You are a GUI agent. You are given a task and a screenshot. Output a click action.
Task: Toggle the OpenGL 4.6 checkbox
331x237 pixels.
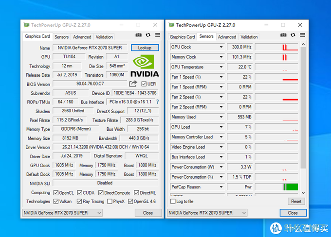pyautogui.click(x=130, y=202)
